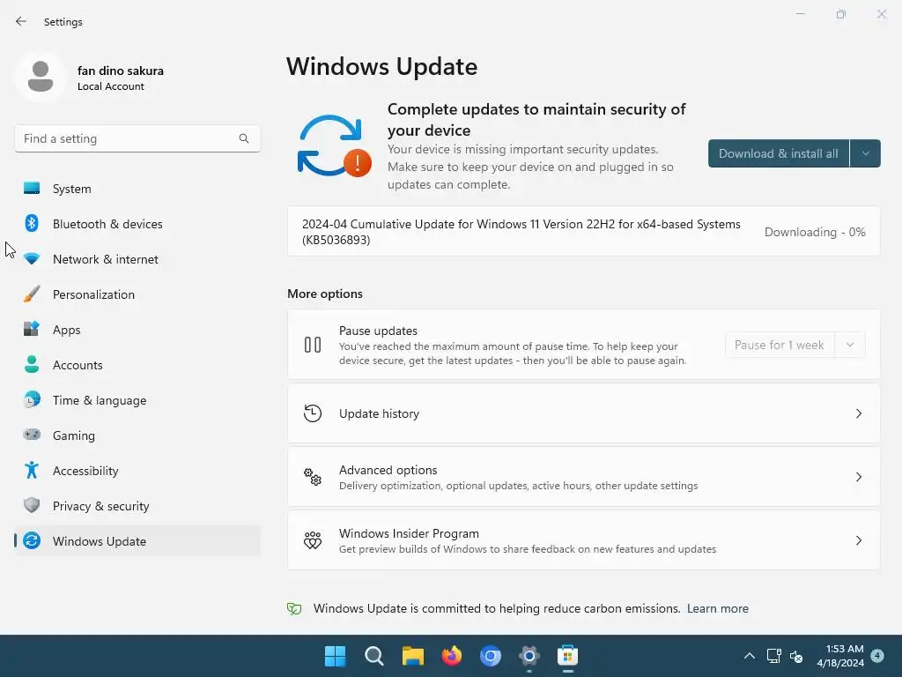Click the Apps icon in the sidebar
Screen dimensions: 902x677
point(32,330)
